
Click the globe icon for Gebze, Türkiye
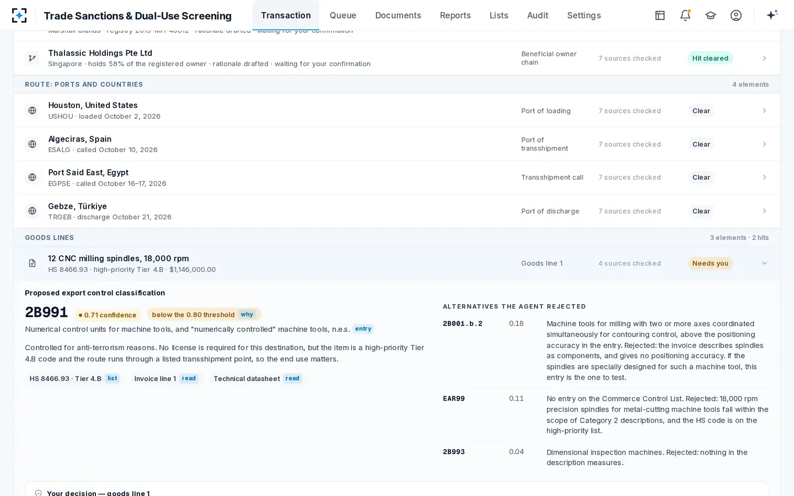tap(33, 211)
